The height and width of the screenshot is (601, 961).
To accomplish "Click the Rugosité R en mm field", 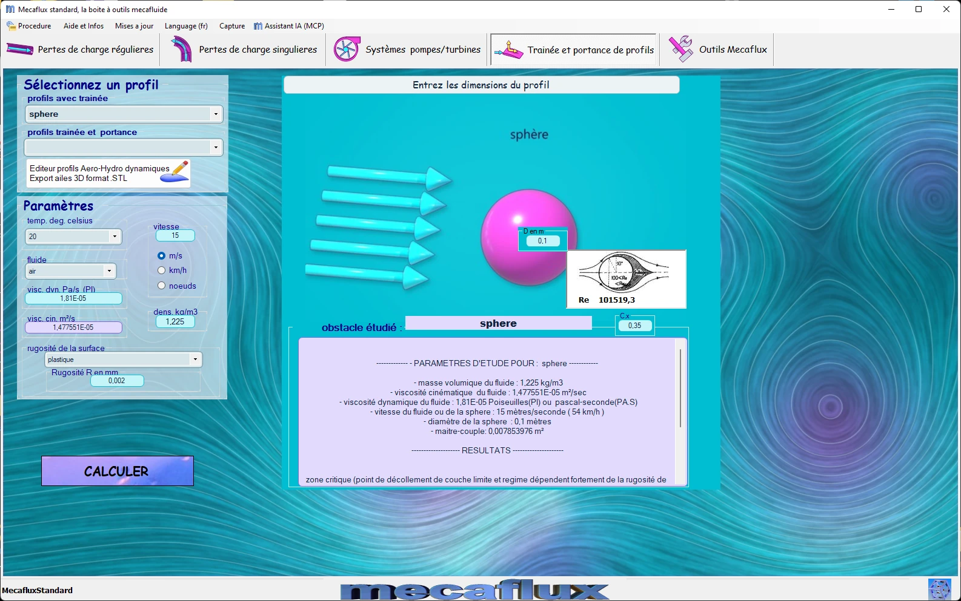I will pos(117,381).
